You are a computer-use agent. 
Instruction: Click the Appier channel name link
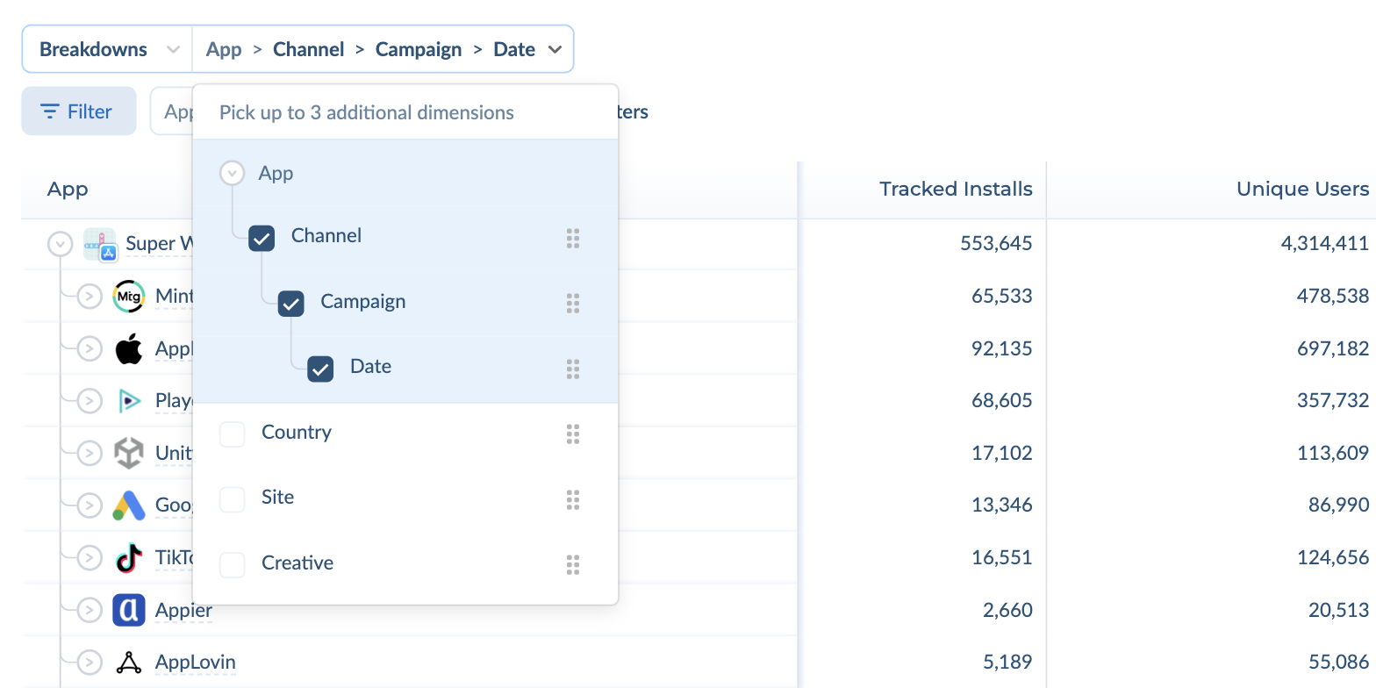pyautogui.click(x=183, y=610)
